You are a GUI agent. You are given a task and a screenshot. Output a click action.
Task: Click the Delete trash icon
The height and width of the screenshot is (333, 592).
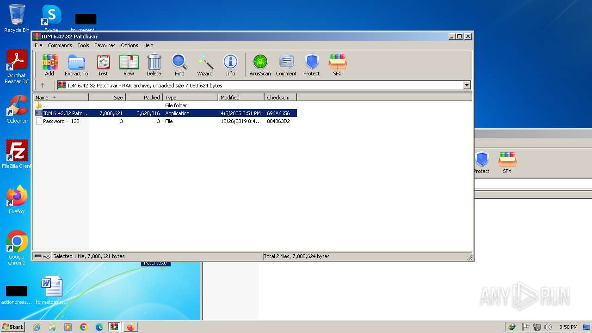(x=154, y=65)
